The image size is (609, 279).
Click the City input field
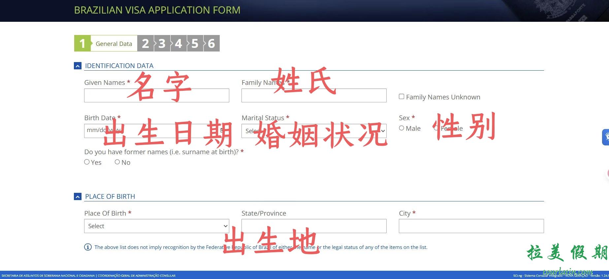click(471, 226)
